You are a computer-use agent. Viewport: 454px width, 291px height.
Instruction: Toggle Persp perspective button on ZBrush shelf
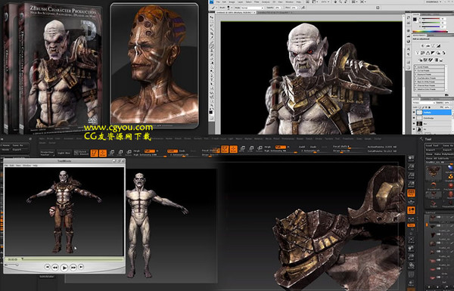coord(411,193)
